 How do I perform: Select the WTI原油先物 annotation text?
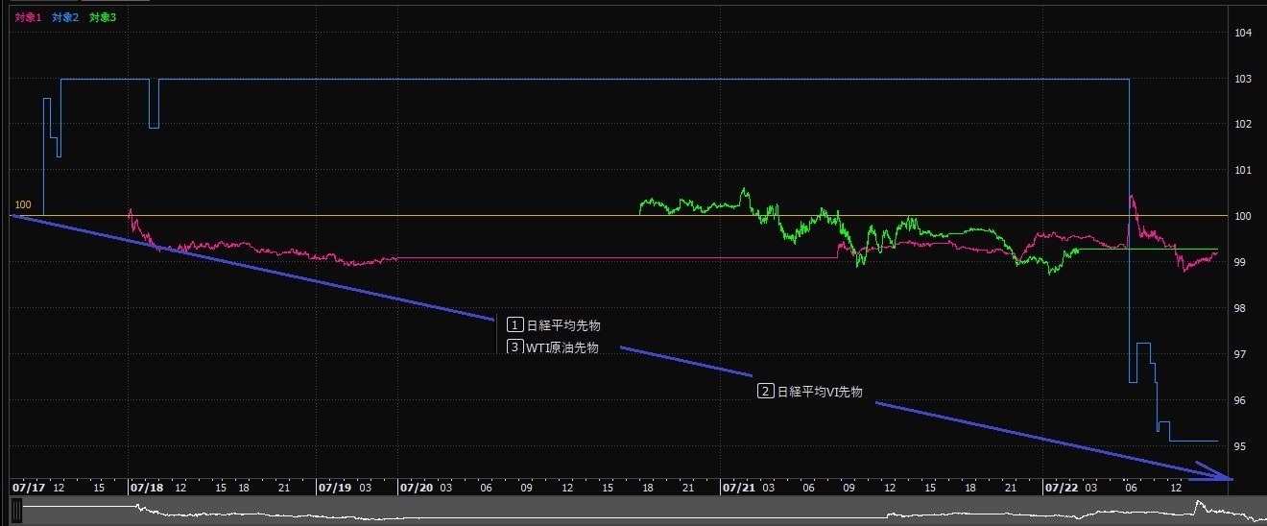pyautogui.click(x=562, y=347)
